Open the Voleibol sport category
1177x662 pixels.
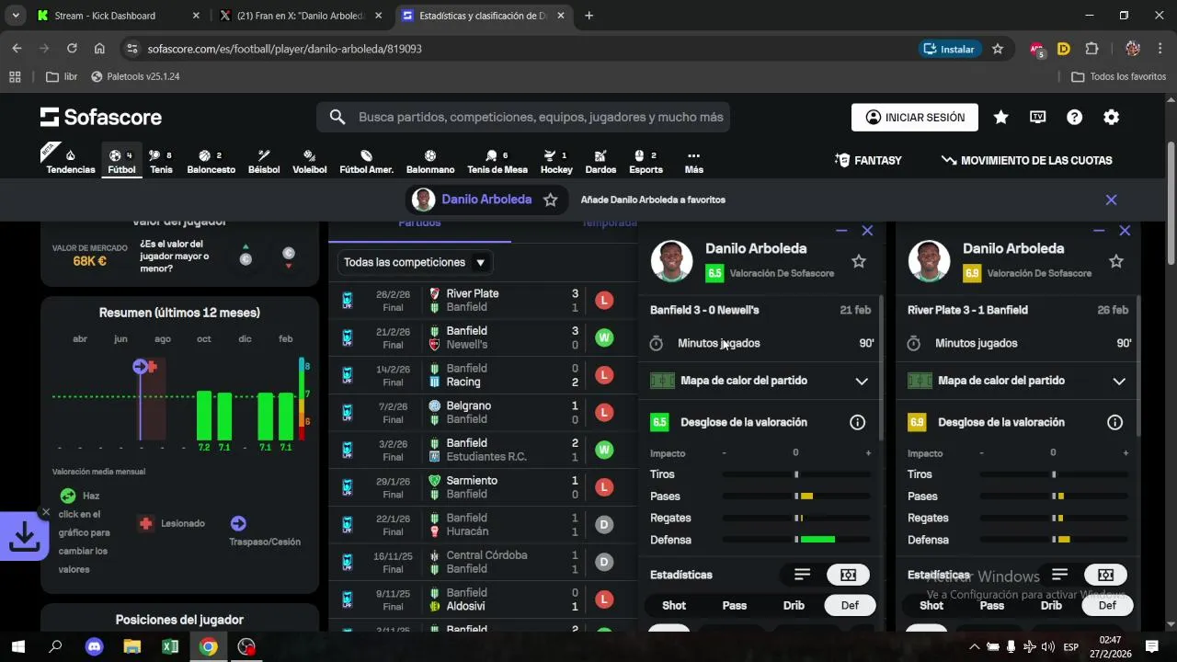click(x=310, y=162)
